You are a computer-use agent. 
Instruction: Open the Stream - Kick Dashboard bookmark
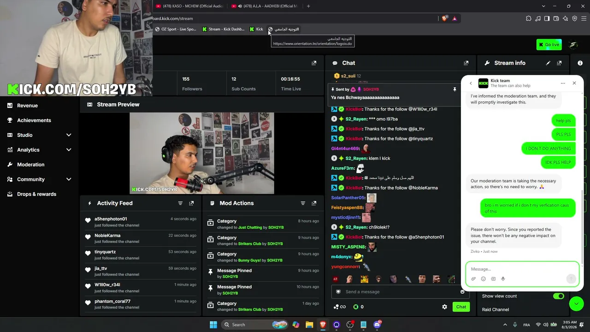224,29
